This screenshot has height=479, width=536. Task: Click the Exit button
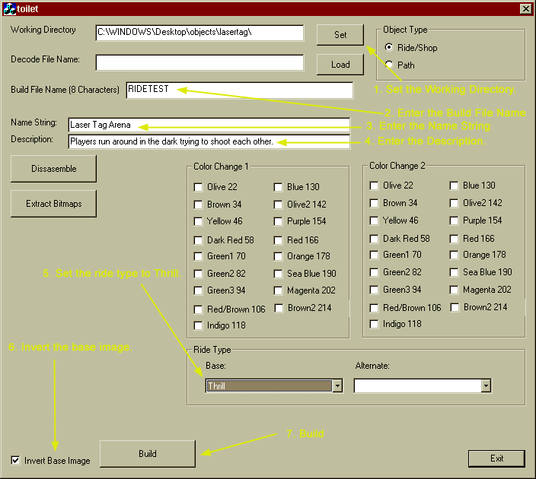[496, 458]
